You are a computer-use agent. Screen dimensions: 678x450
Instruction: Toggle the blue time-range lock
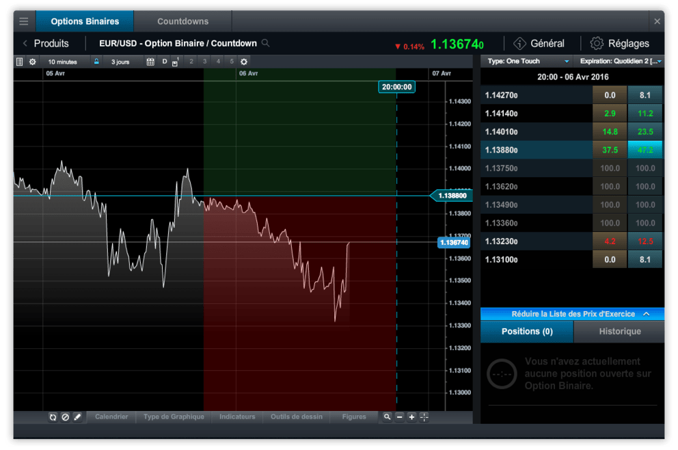(96, 62)
